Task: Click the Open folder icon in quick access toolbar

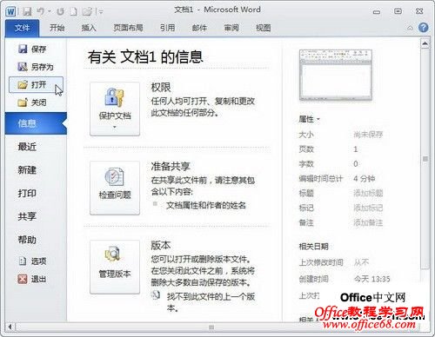Action: 87,11
